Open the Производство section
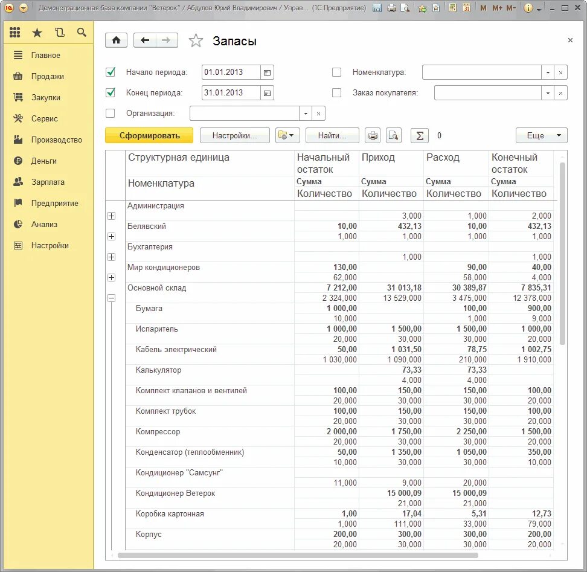The image size is (587, 572). coord(48,140)
